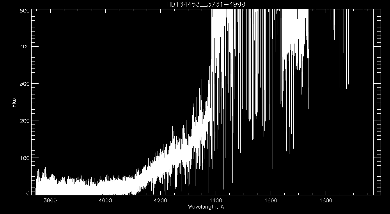
Task: Click the 300 flux tick label
Action: pyautogui.click(x=25, y=84)
